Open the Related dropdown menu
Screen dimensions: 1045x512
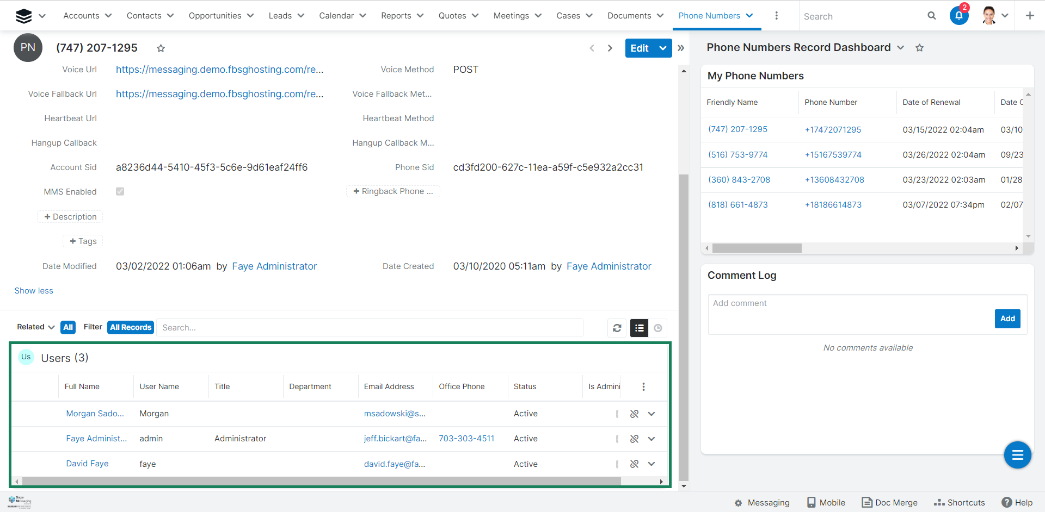click(x=36, y=327)
